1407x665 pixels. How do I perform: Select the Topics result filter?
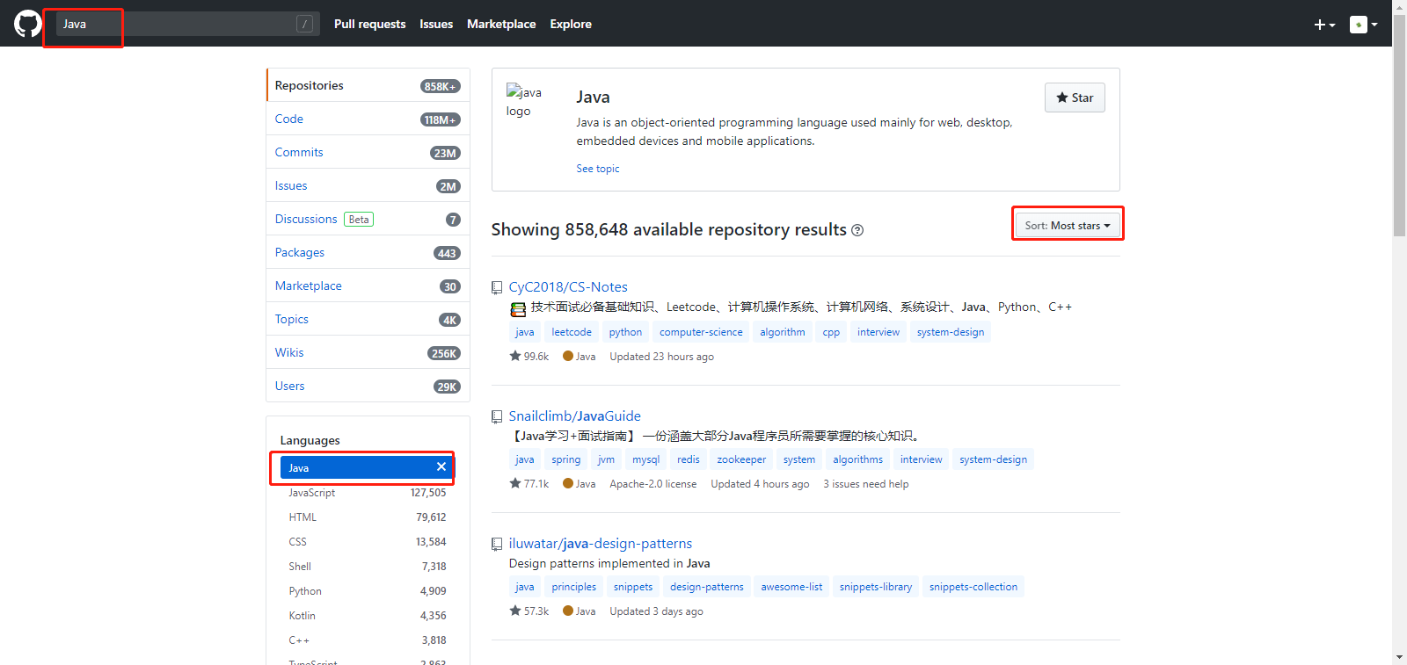[x=368, y=319]
